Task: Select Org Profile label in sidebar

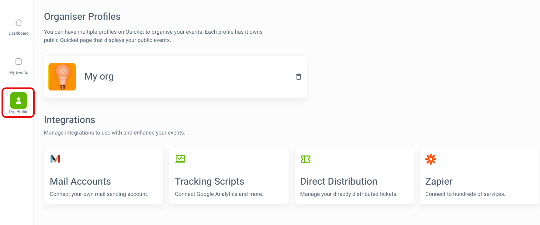Action: tap(19, 112)
